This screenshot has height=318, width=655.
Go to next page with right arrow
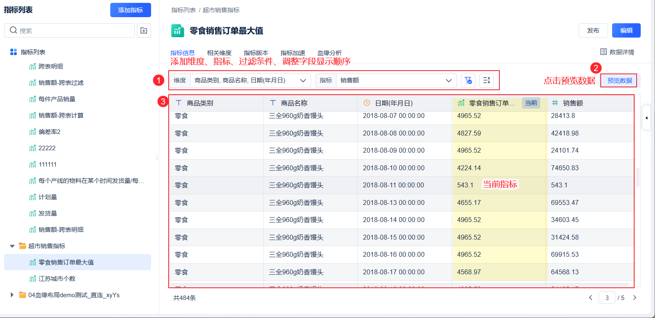[x=635, y=298]
